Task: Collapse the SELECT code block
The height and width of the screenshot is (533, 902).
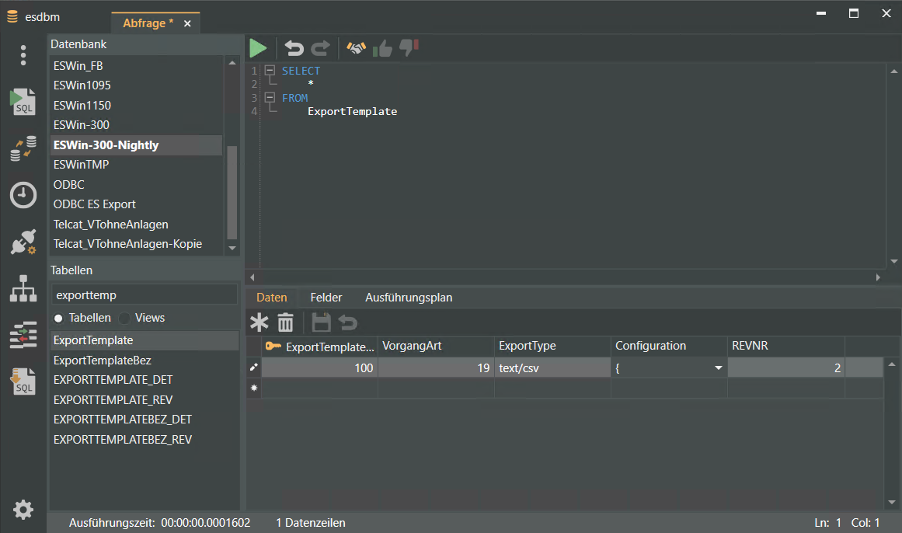Action: pyautogui.click(x=270, y=71)
